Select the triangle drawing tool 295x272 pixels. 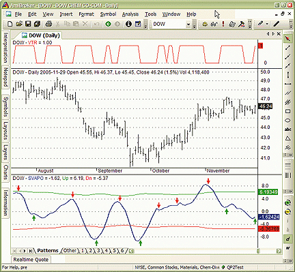[x=287, y=138]
